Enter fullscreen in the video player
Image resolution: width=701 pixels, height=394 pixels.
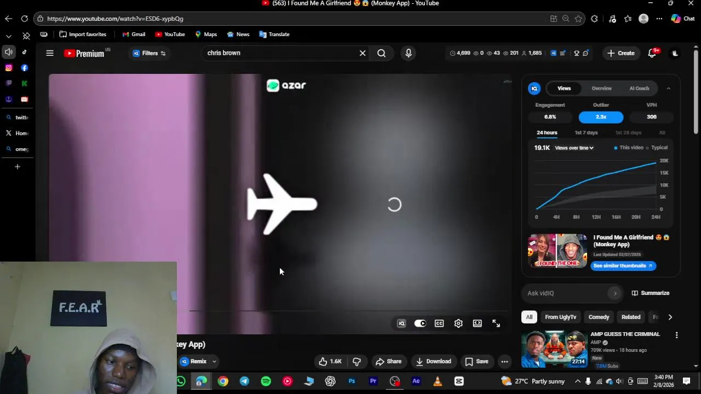(x=496, y=323)
